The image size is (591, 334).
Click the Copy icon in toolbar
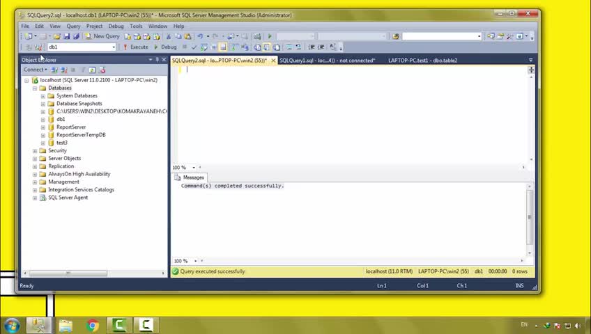tap(178, 36)
